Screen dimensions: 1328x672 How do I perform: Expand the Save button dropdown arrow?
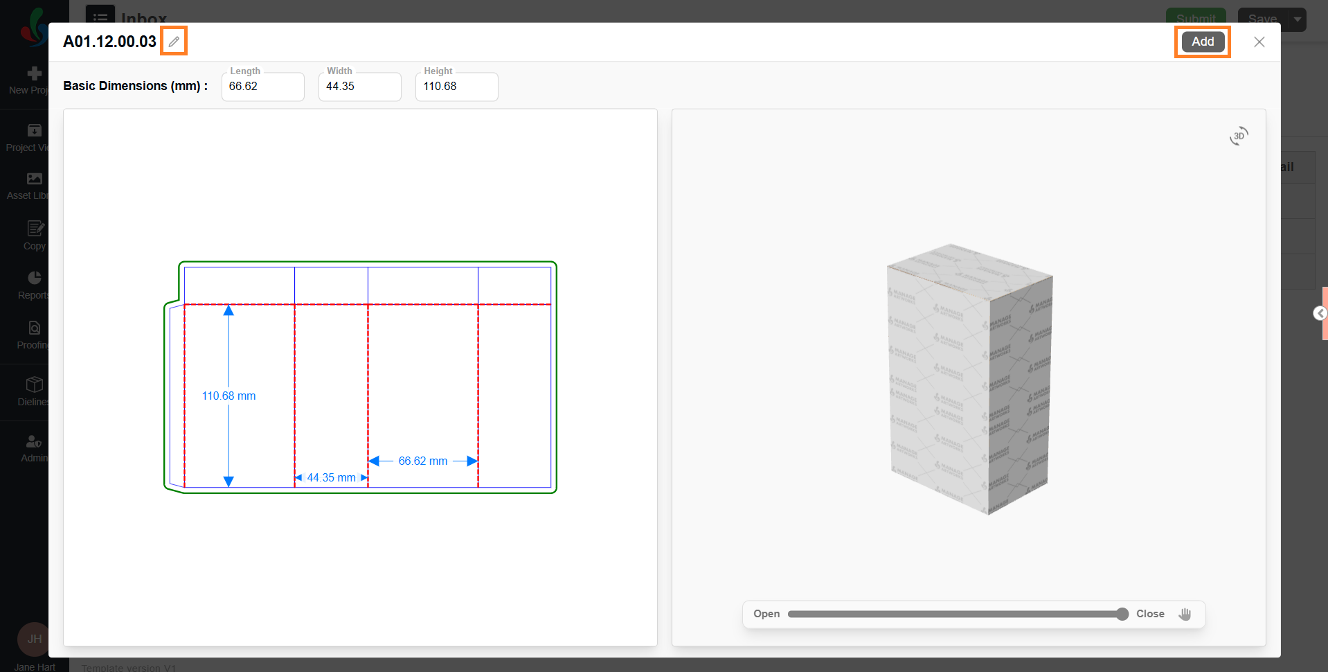tap(1297, 19)
